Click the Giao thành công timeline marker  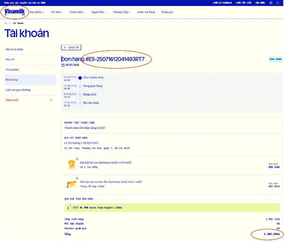click(x=80, y=78)
